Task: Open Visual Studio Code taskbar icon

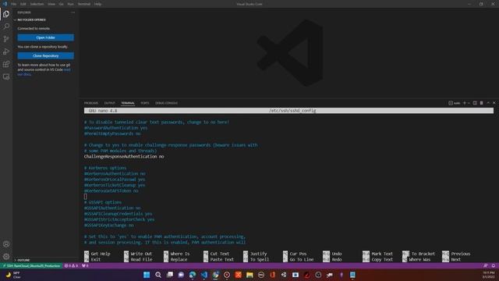Action: 204,275
